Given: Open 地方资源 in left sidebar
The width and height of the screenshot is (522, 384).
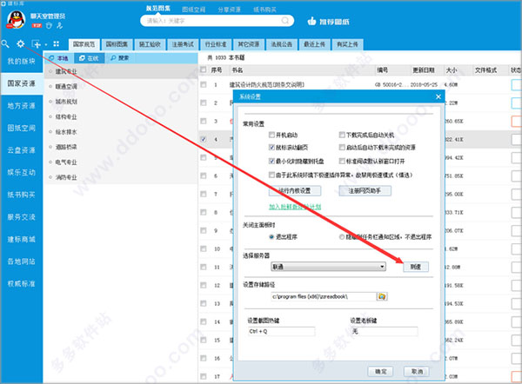Looking at the screenshot, I should [x=21, y=106].
